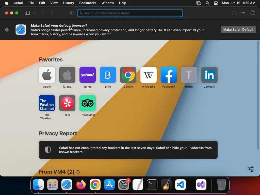Open the Facebook favorite tile
This screenshot has height=195, width=260.
coord(169,75)
